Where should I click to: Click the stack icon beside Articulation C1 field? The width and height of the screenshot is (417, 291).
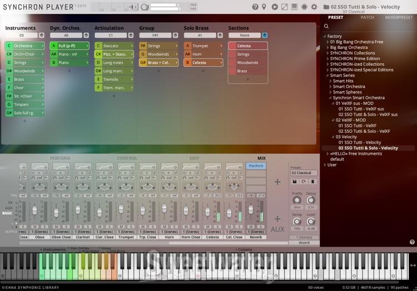click(x=131, y=35)
